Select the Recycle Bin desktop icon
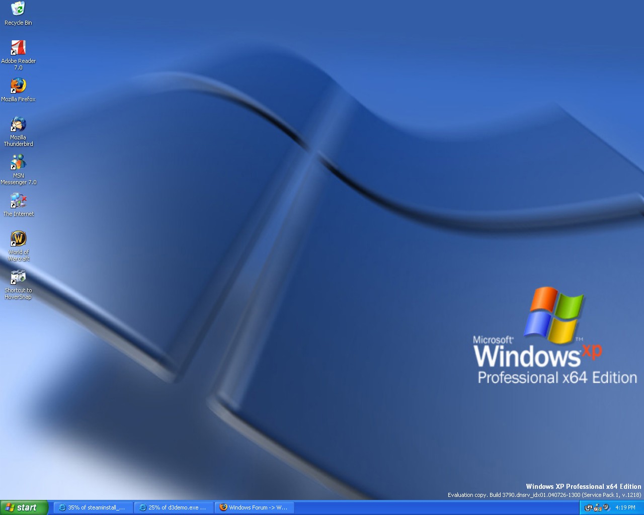 click(x=18, y=14)
